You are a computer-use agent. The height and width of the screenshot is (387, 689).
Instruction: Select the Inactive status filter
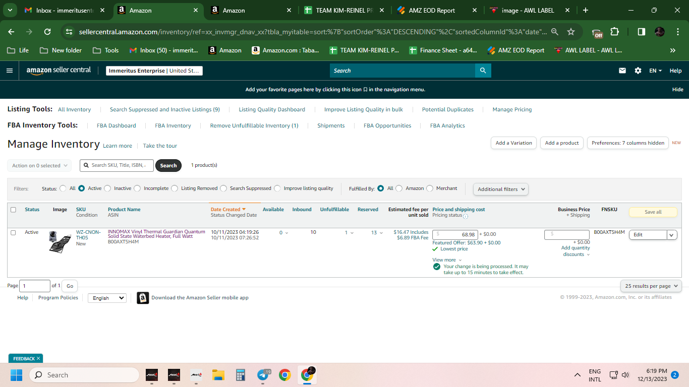107,188
